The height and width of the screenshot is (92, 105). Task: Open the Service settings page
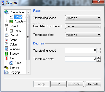(14, 67)
